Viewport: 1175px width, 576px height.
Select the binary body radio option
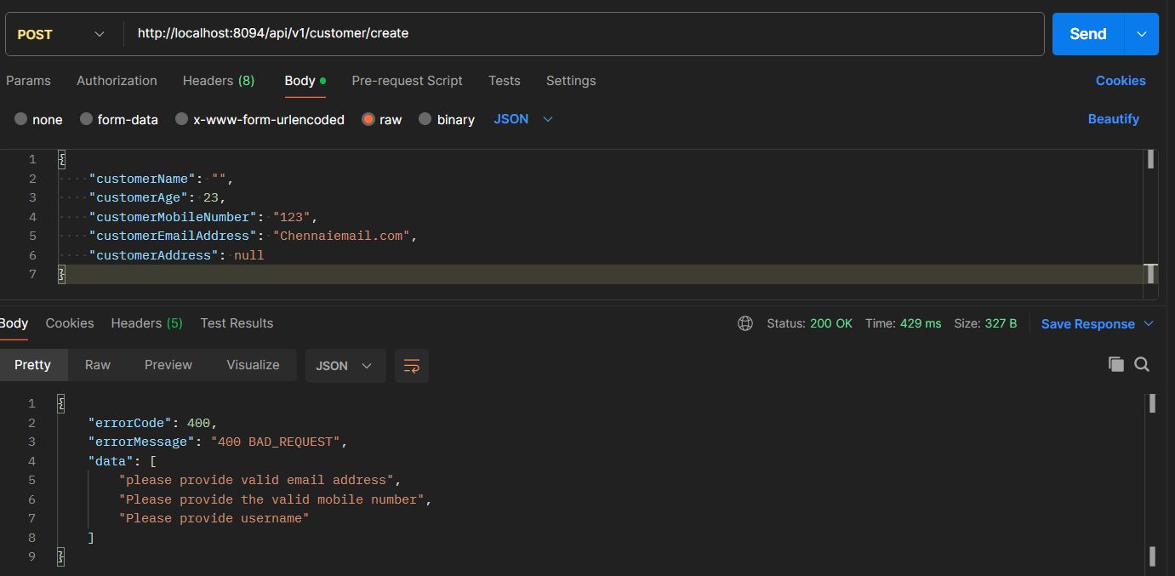pos(425,119)
